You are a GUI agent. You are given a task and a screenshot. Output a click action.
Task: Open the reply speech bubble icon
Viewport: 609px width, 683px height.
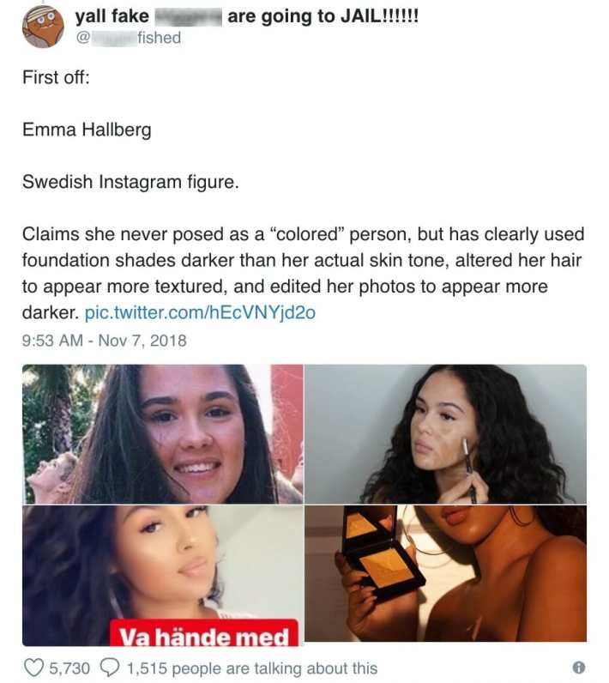pos(110,667)
